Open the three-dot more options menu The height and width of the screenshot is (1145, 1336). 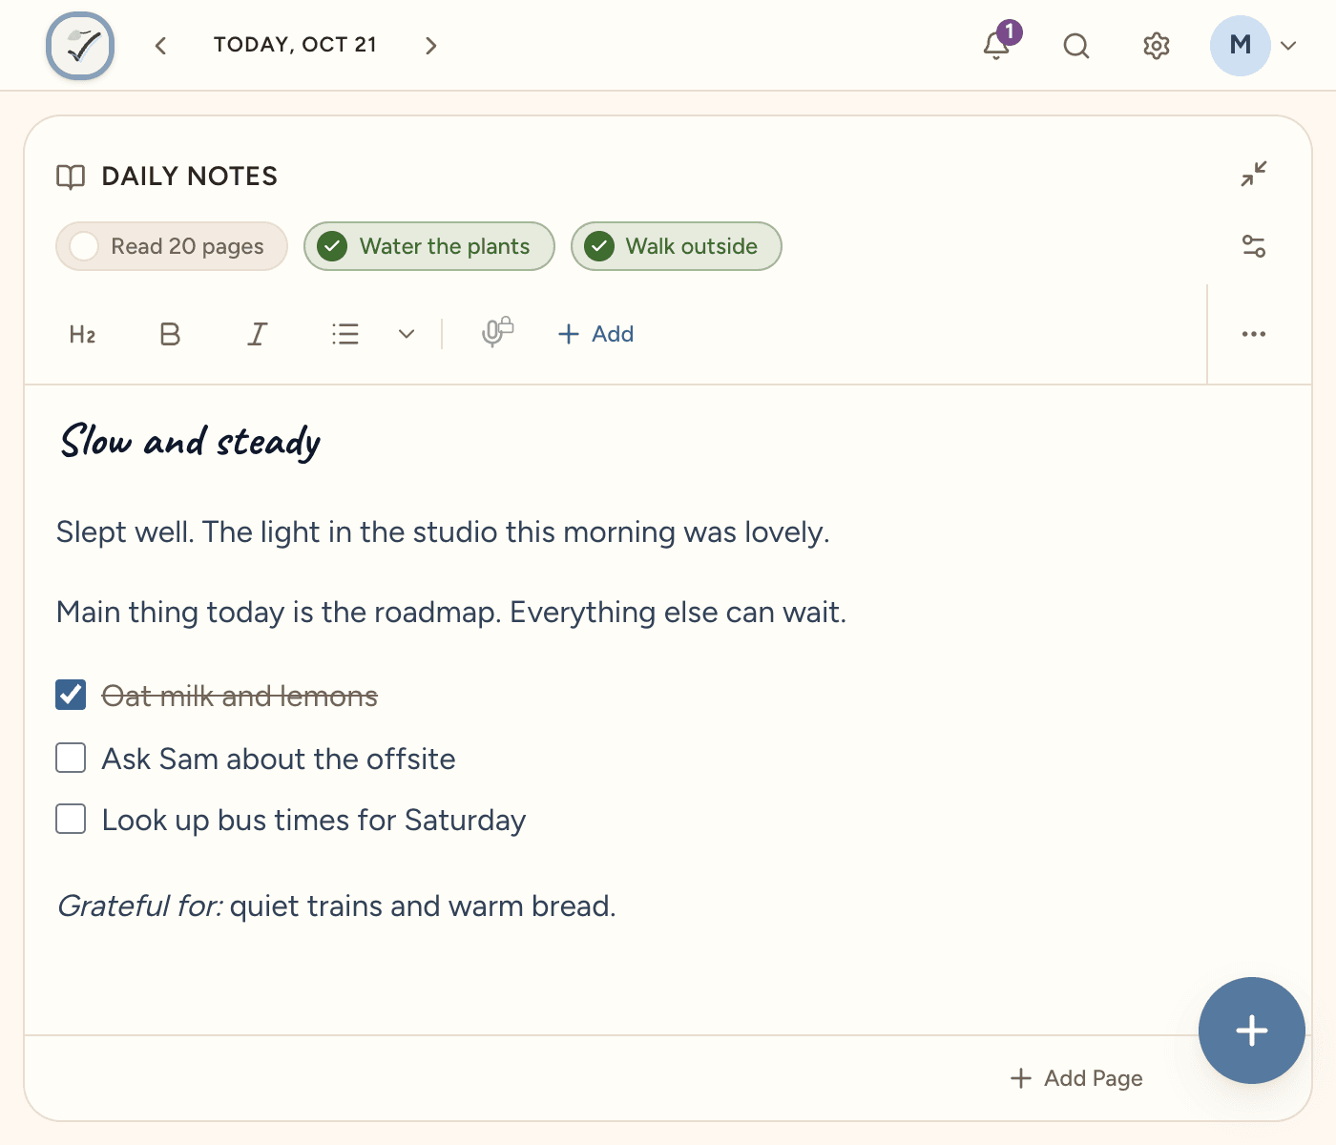[1254, 334]
